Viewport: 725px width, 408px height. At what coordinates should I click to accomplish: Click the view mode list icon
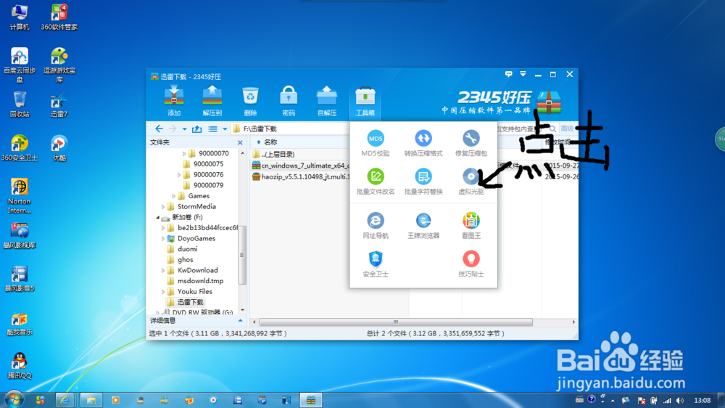212,128
